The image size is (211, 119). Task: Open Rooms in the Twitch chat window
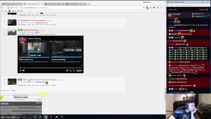tap(202, 10)
